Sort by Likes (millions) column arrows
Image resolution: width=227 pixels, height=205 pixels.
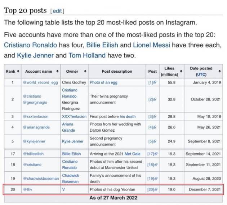[x=181, y=72]
